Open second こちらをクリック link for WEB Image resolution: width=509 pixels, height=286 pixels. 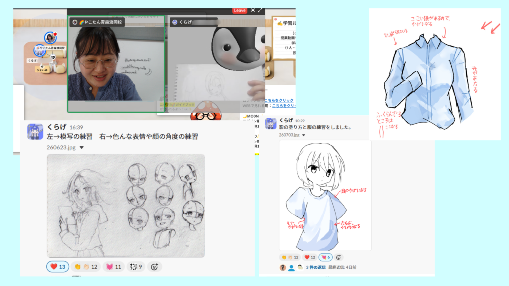pos(283,106)
